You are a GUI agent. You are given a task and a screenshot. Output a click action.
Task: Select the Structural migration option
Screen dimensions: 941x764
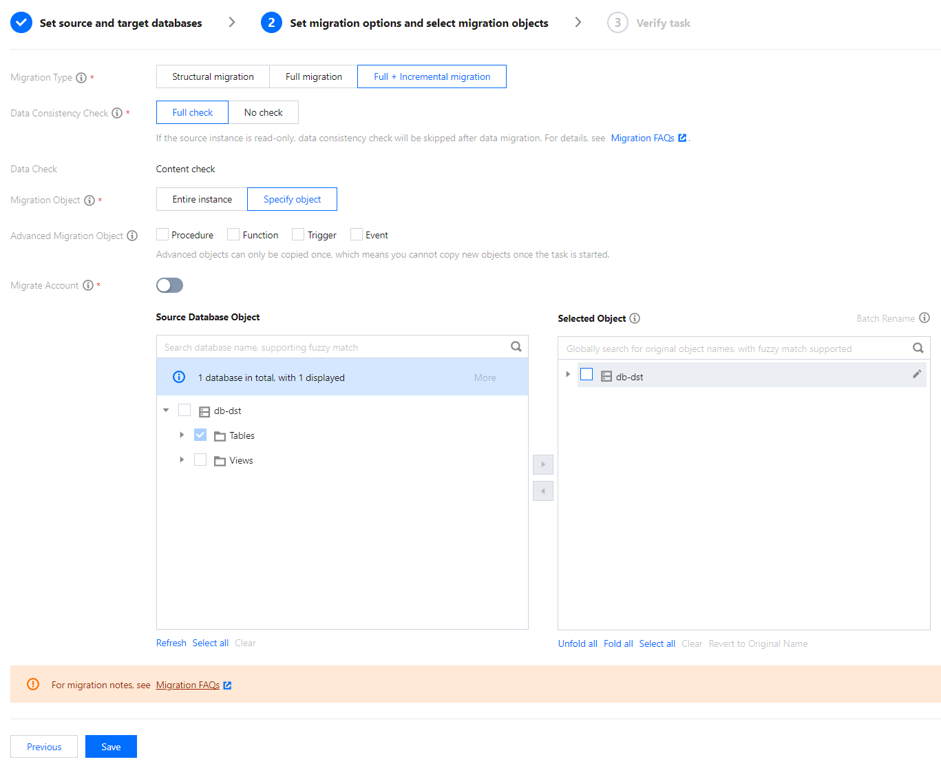click(x=213, y=76)
